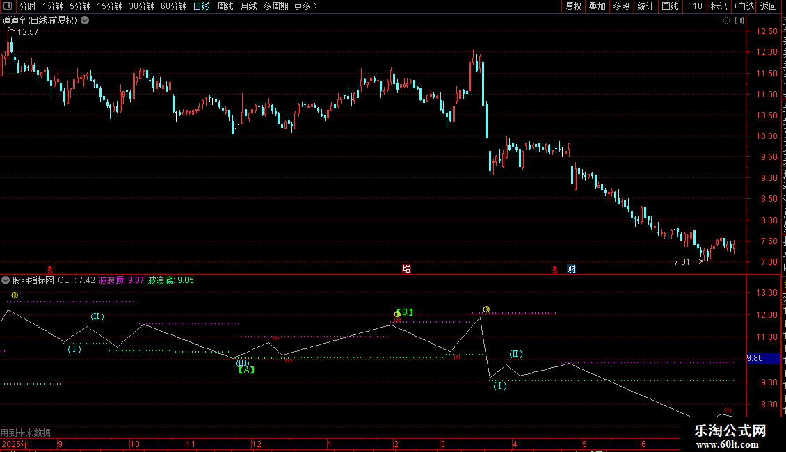Switch to the 1分钟 period

pyautogui.click(x=53, y=6)
